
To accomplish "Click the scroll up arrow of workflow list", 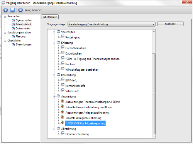I will [154, 31].
